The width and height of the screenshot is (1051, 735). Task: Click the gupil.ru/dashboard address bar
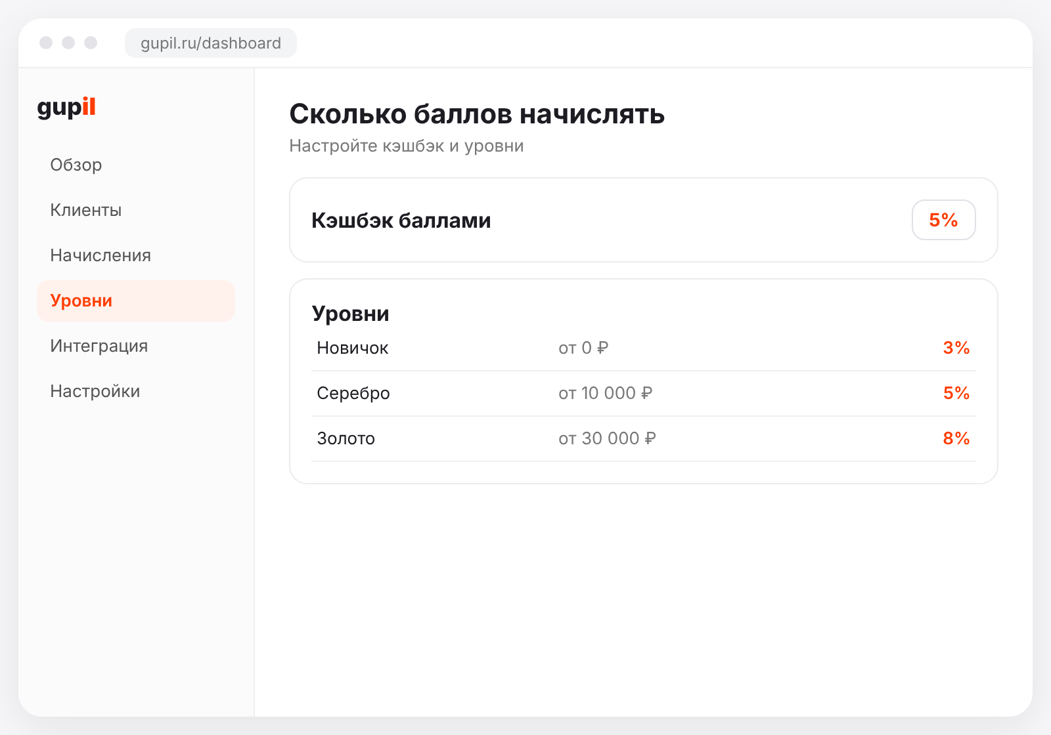(211, 43)
